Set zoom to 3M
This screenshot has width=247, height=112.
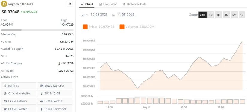tap(226, 15)
